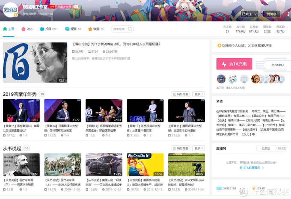Open 医疗与帝国（下） video thumbnail
This screenshot has height=199, width=291.
21,165
